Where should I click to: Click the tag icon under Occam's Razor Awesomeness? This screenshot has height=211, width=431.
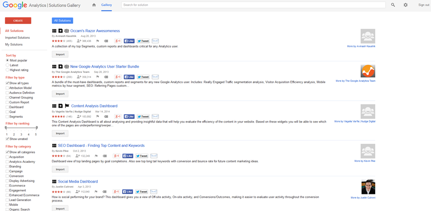(x=106, y=41)
